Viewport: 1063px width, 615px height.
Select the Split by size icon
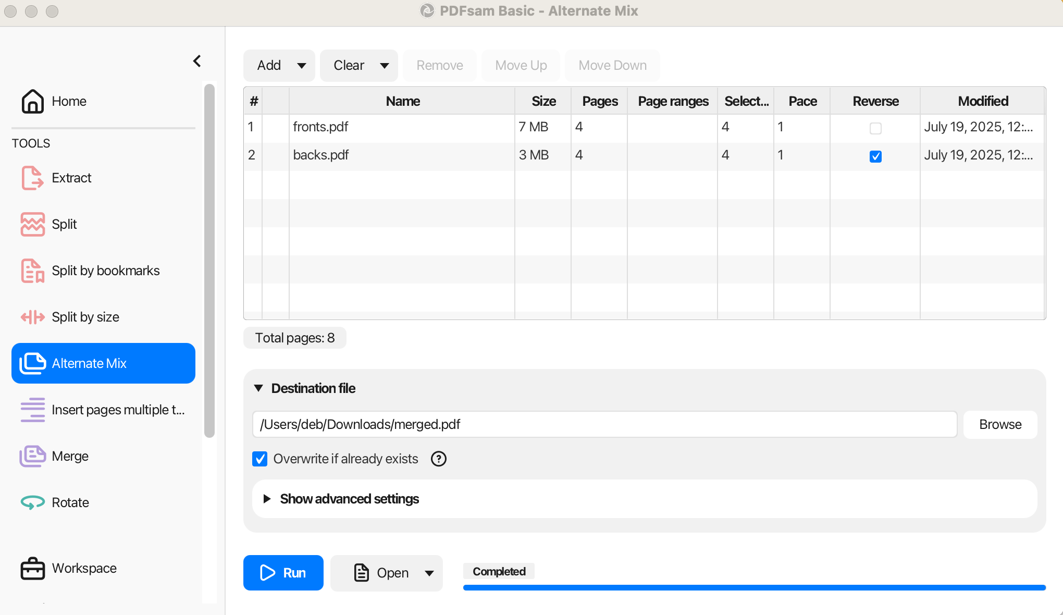pyautogui.click(x=32, y=317)
